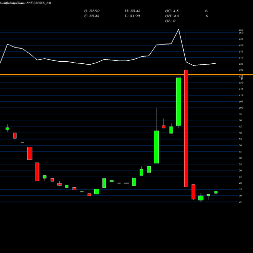
Task: Click the 95 price axis label
Action: pos(240,114)
